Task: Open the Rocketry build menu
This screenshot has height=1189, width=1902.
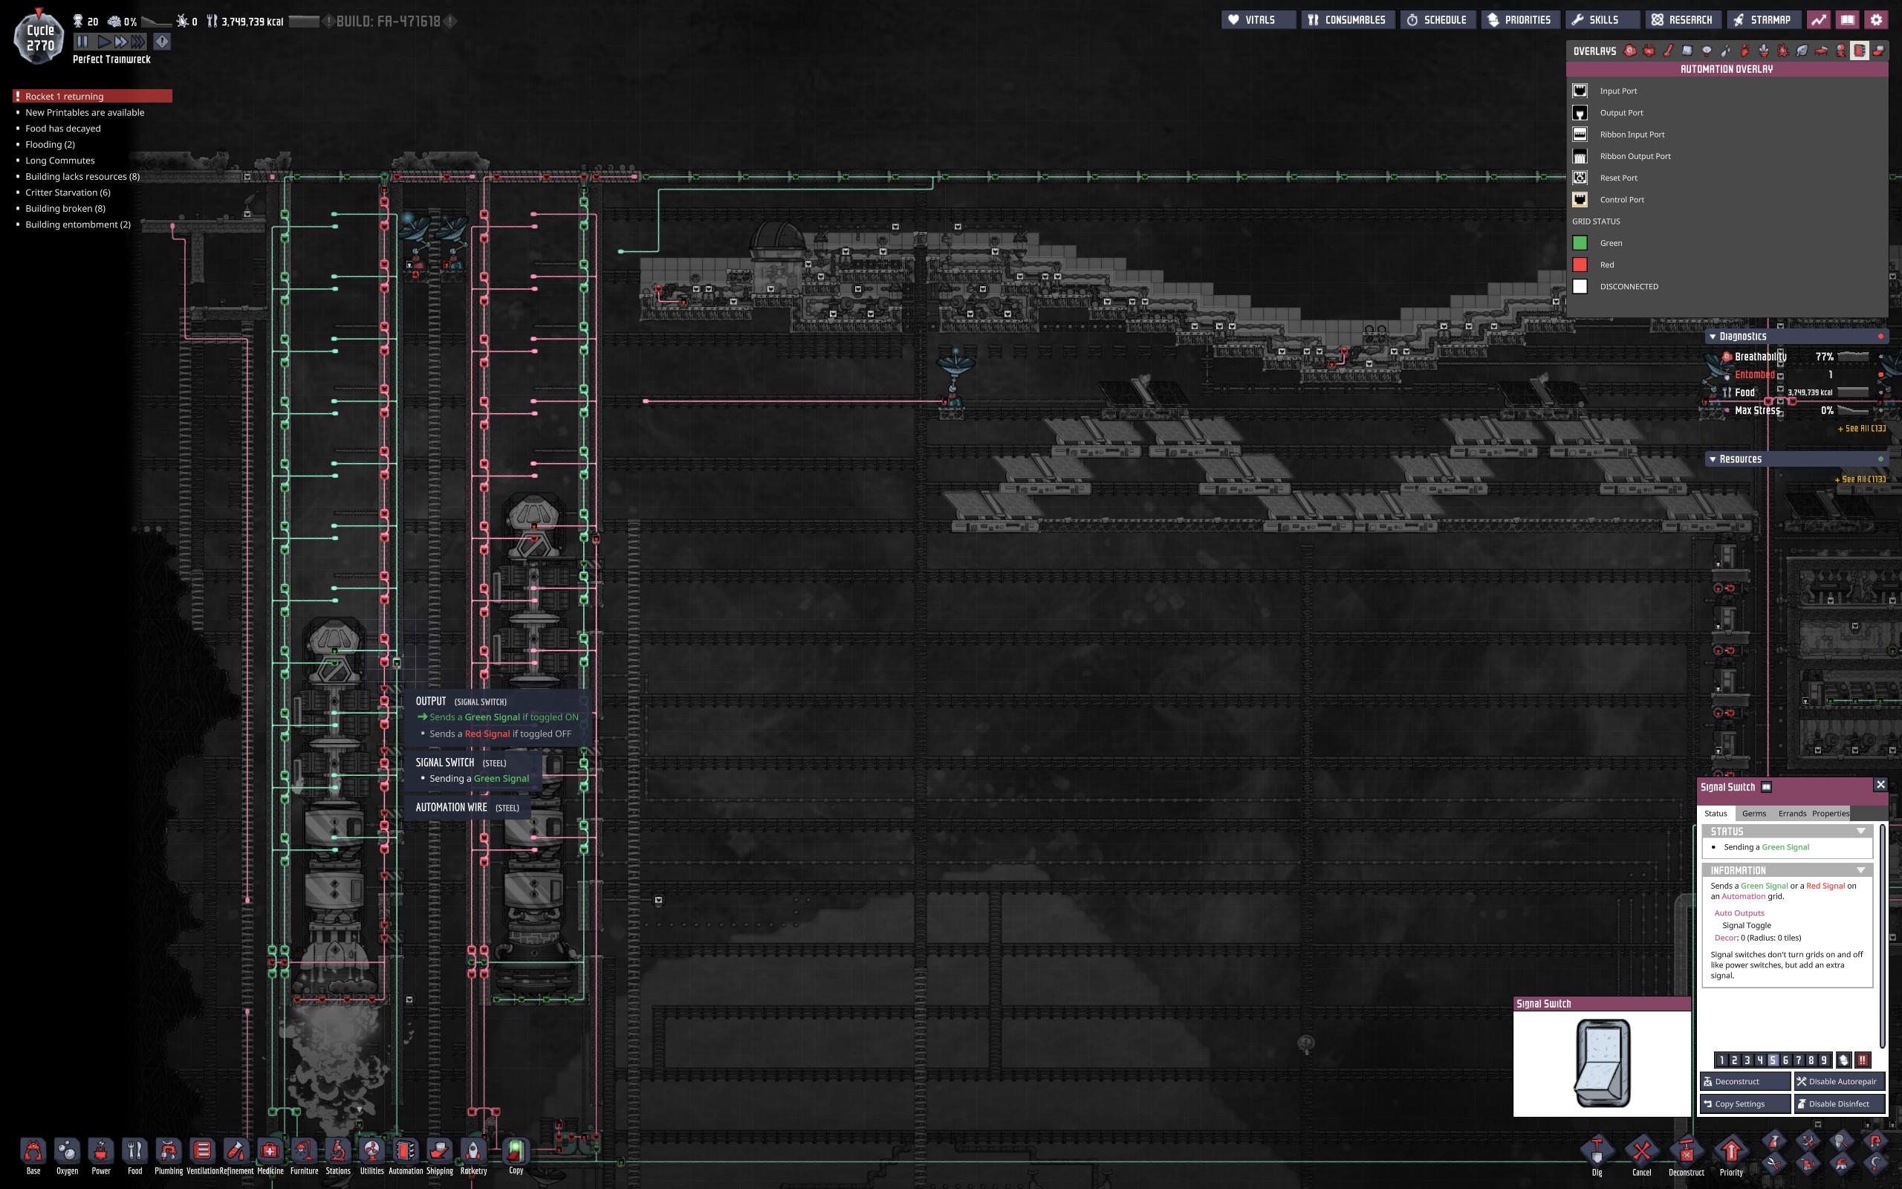Action: pos(473,1153)
